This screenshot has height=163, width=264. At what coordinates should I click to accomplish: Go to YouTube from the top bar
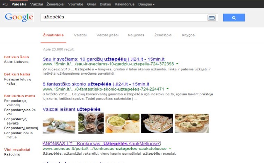coord(76,4)
